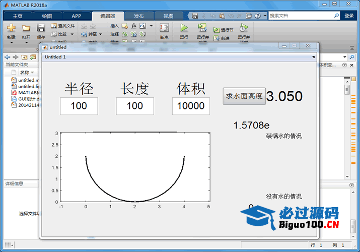Click the 查找文件 find files tool
This screenshot has height=252, width=360.
62,26
